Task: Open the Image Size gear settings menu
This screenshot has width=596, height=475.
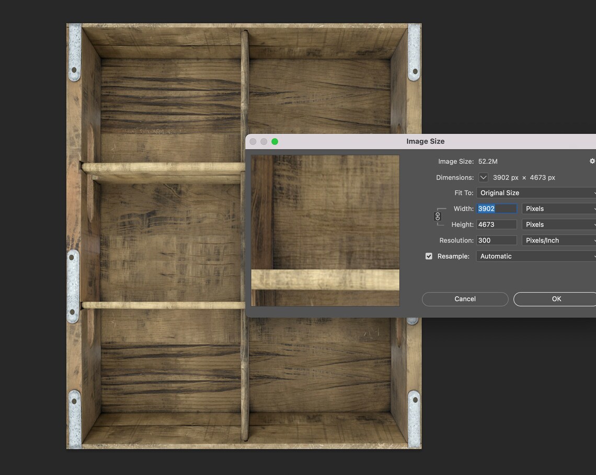Action: point(592,161)
